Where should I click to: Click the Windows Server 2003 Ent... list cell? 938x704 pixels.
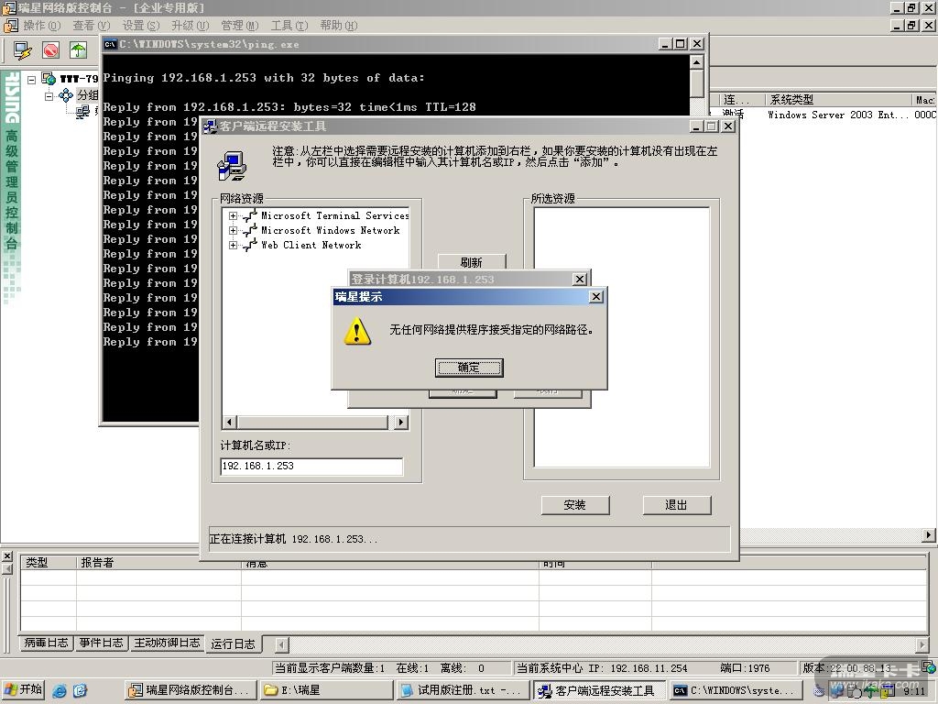tap(837, 115)
